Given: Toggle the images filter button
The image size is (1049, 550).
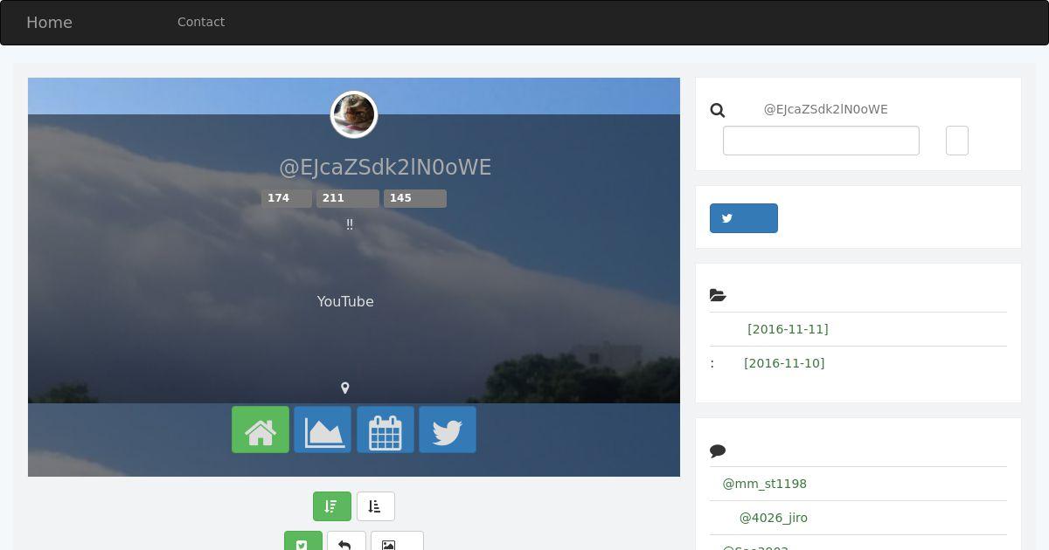Looking at the screenshot, I should click(x=397, y=541).
